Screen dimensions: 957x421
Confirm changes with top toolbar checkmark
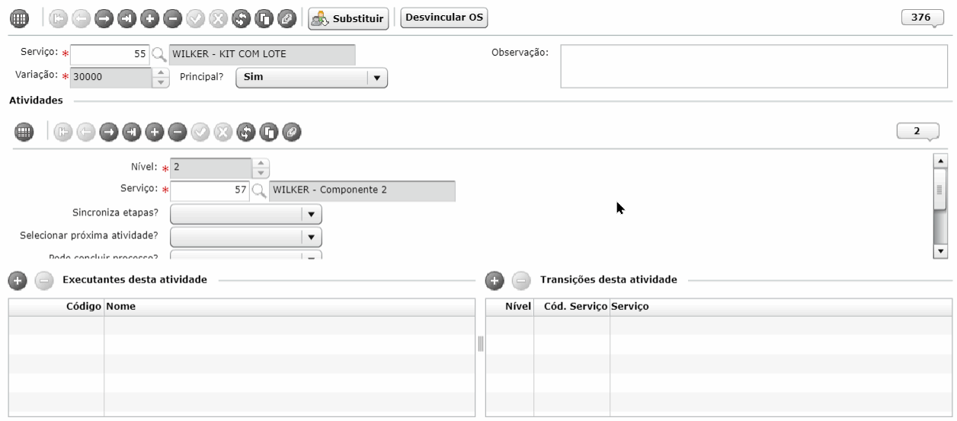coord(196,18)
